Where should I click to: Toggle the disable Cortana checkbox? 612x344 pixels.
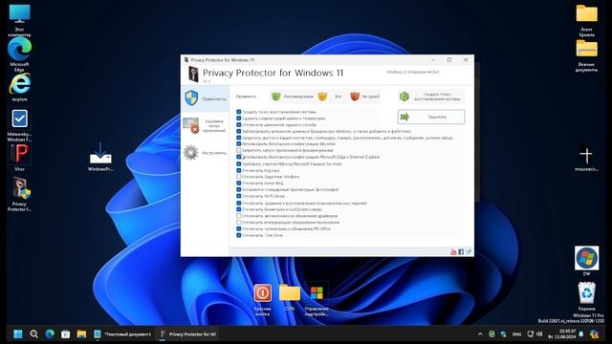coord(238,170)
